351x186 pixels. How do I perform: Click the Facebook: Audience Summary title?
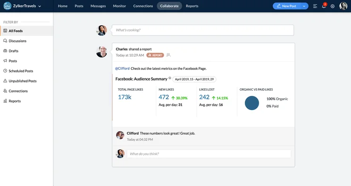click(x=141, y=79)
